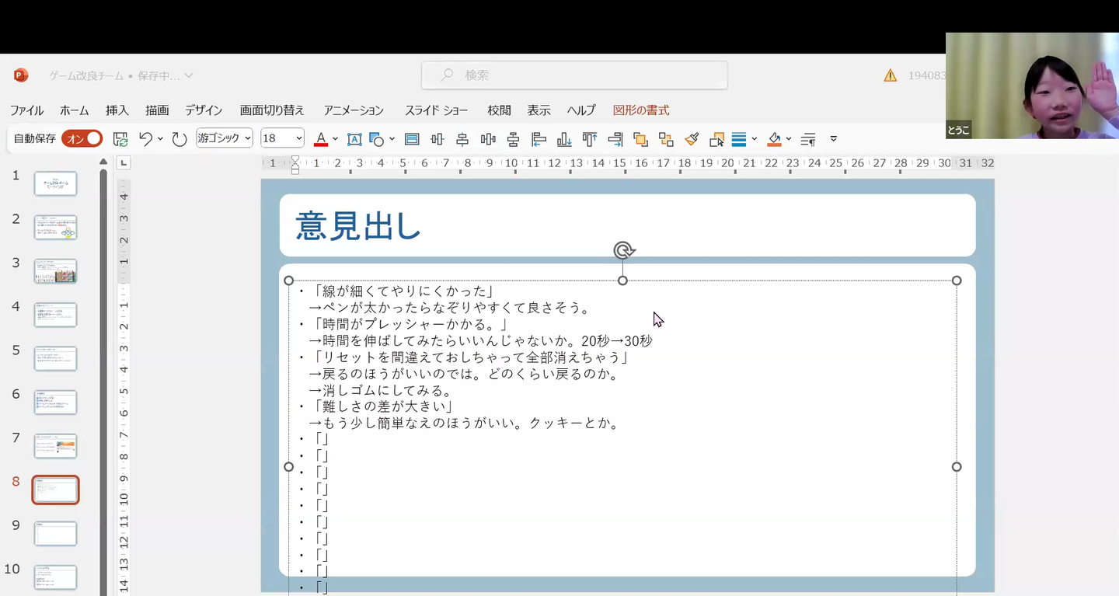Apply the red font color button
This screenshot has height=596, width=1119.
[x=320, y=139]
